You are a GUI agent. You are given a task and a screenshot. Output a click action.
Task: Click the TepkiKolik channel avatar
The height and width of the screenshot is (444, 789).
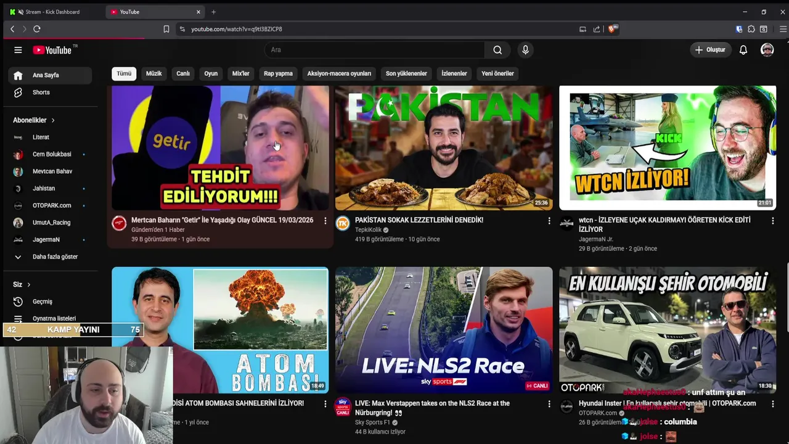pyautogui.click(x=343, y=223)
